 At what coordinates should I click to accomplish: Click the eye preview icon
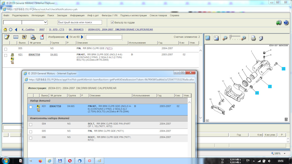click(33, 37)
